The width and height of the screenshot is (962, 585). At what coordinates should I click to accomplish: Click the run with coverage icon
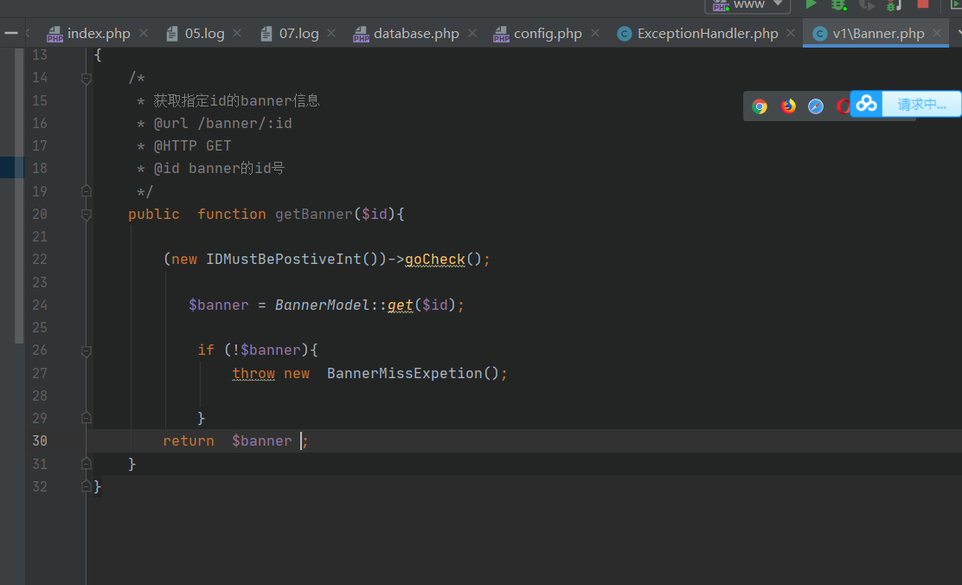click(866, 4)
